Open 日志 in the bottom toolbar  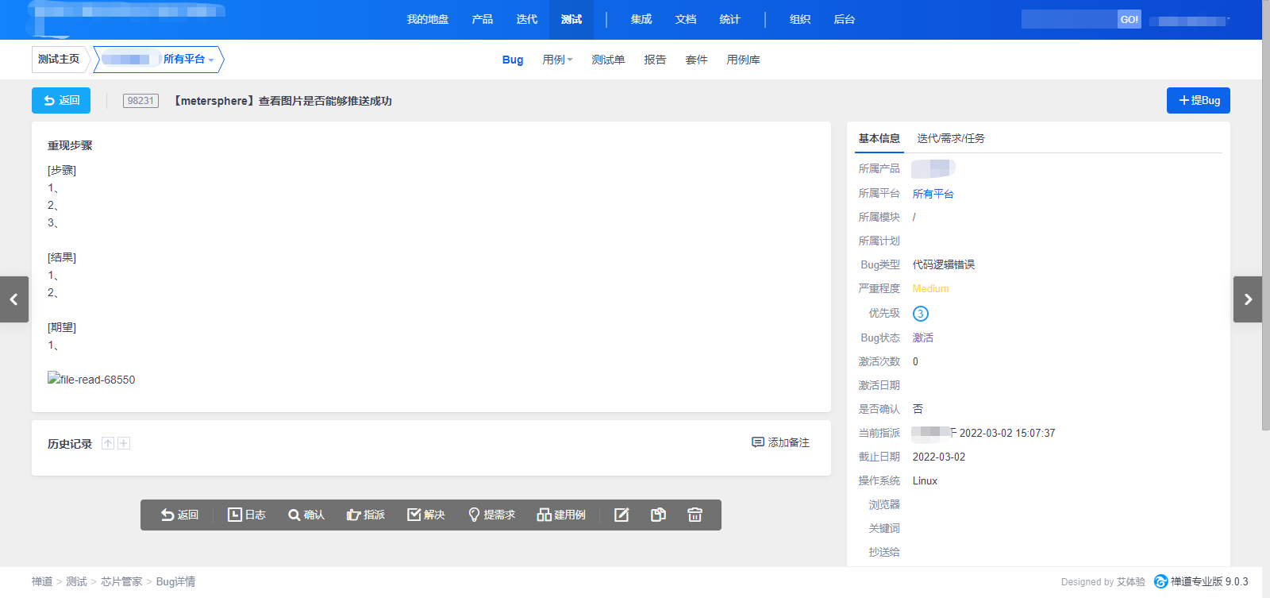click(247, 515)
